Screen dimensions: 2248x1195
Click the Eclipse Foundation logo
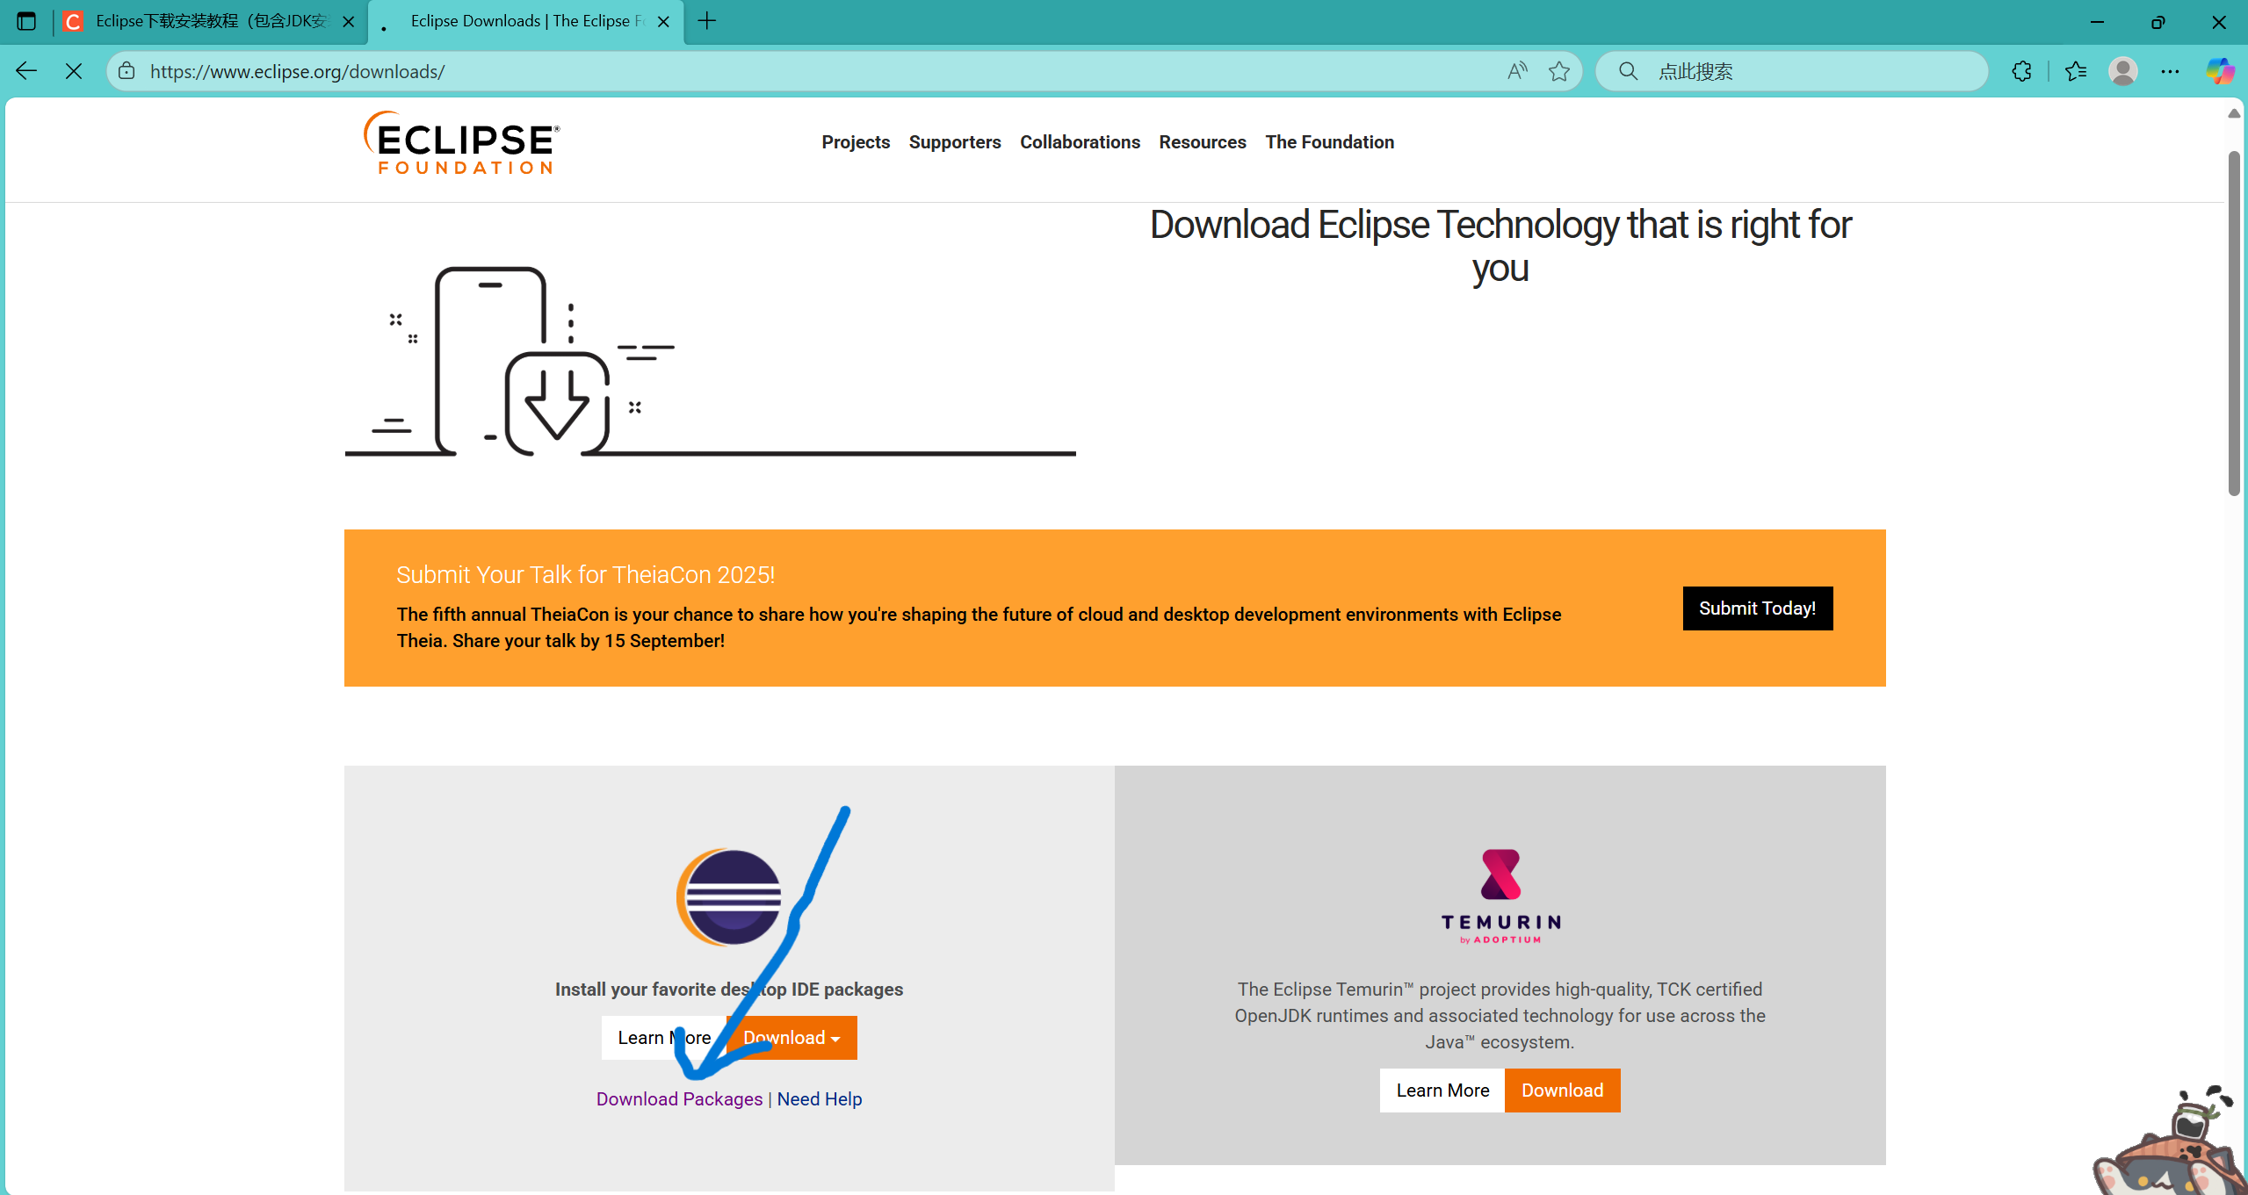tap(462, 142)
